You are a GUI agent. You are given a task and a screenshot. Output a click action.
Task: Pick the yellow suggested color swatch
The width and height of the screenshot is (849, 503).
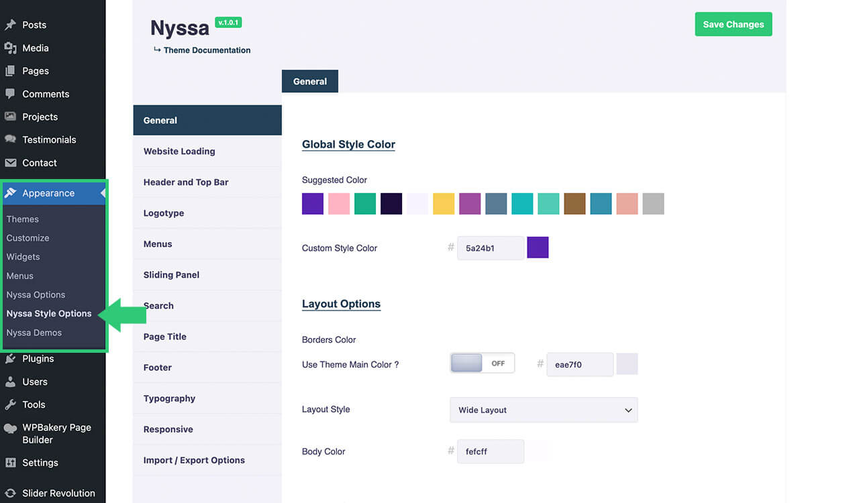[x=444, y=204]
